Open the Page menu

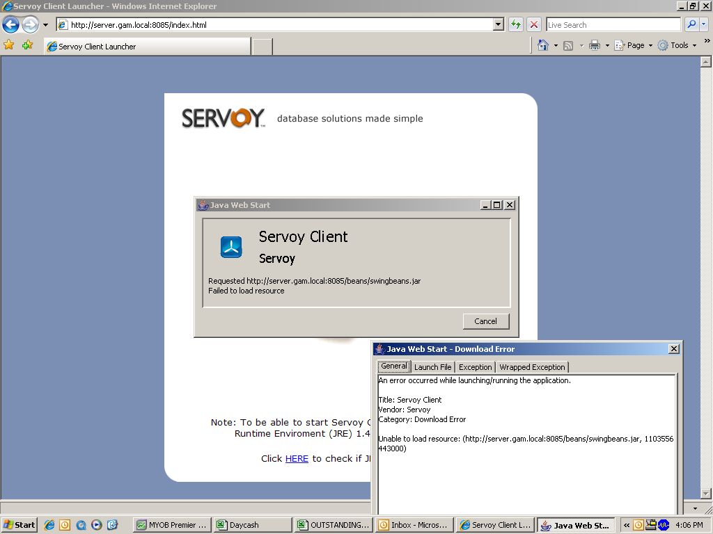pyautogui.click(x=634, y=45)
